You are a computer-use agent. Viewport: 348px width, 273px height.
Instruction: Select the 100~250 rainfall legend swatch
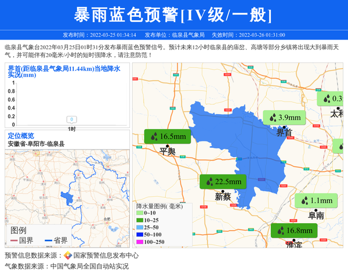139,242
